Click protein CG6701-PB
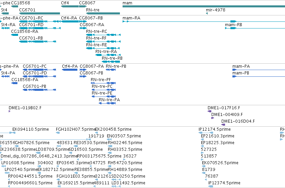Viewport: 285px width, 188px height. [39, 90]
